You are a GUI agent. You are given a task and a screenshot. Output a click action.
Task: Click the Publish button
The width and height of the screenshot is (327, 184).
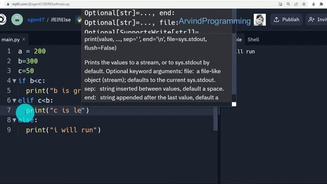tap(287, 19)
